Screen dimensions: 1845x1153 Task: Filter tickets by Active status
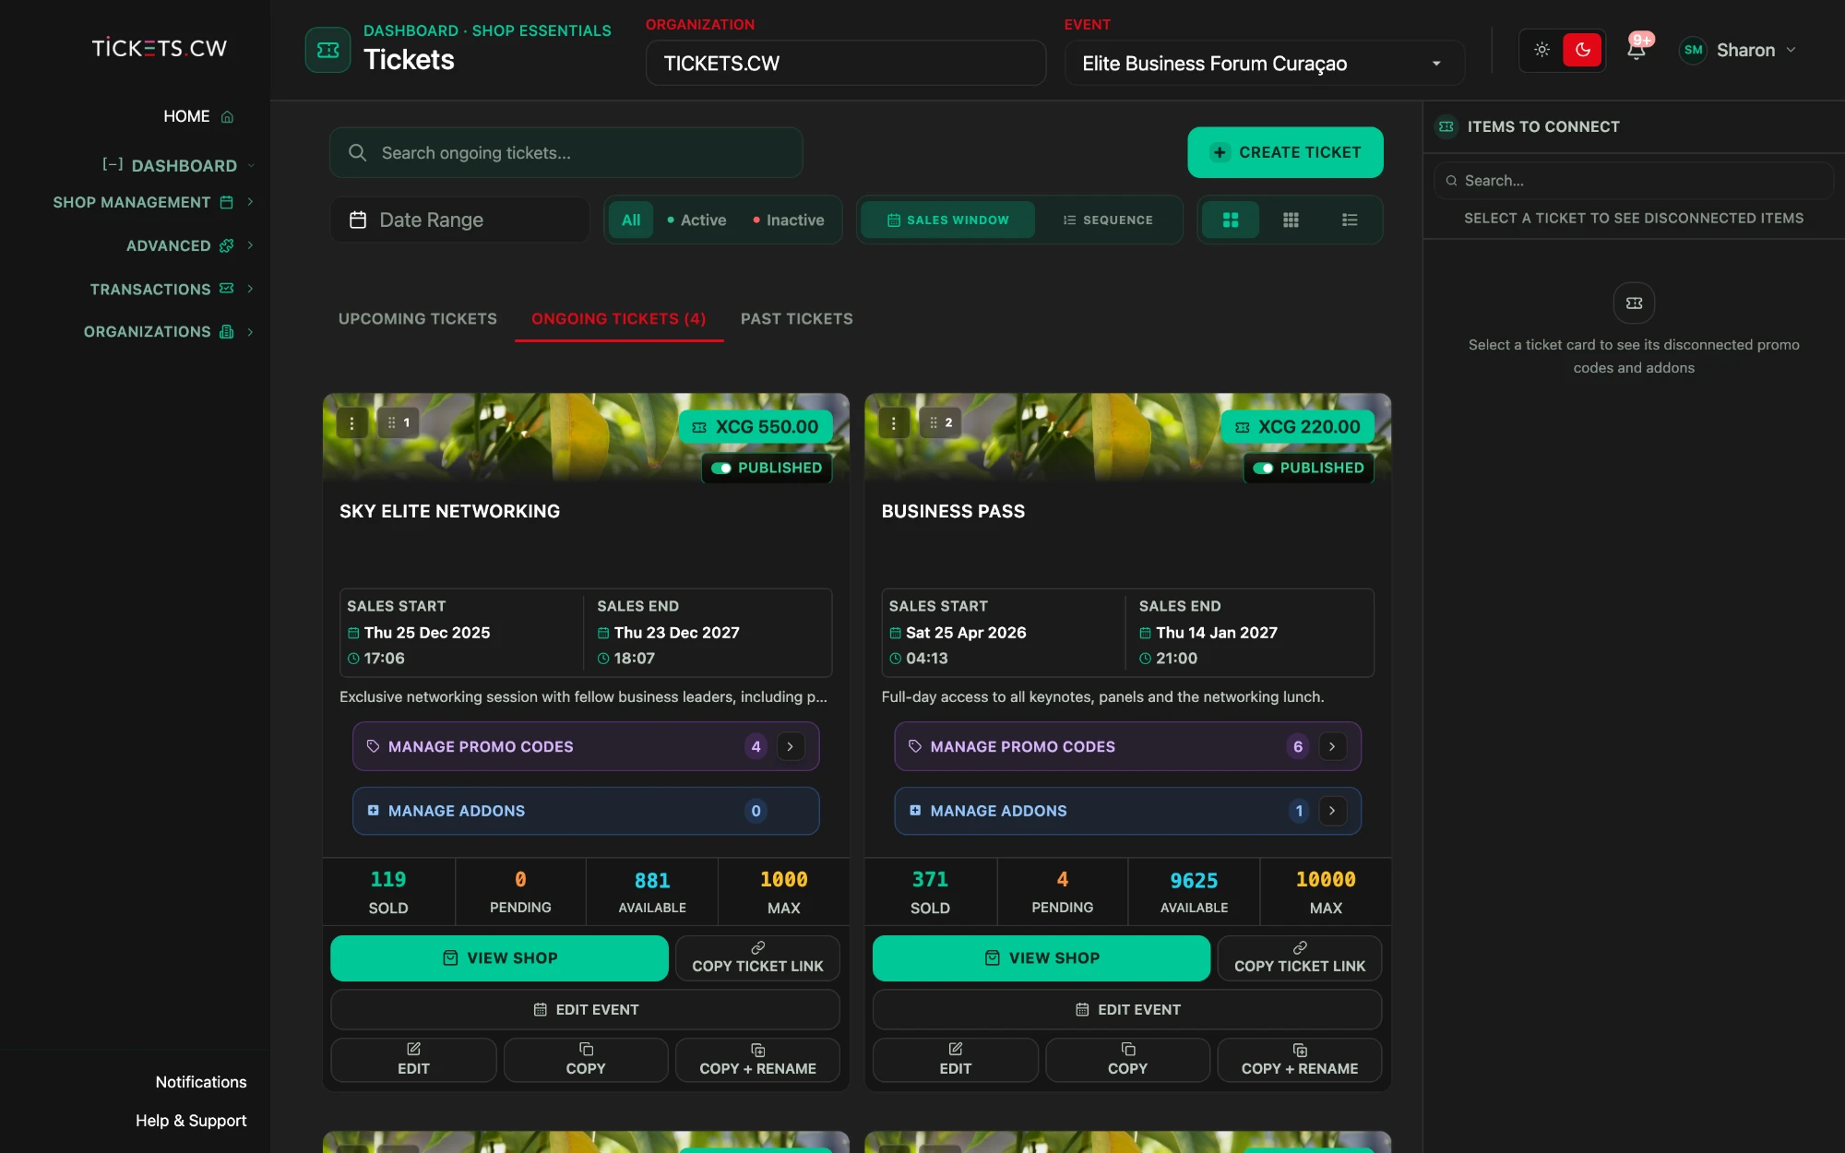coord(696,220)
